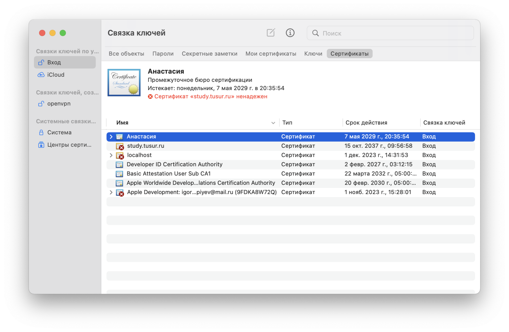Click the search magnifier icon
The height and width of the screenshot is (332, 509).
tap(315, 33)
